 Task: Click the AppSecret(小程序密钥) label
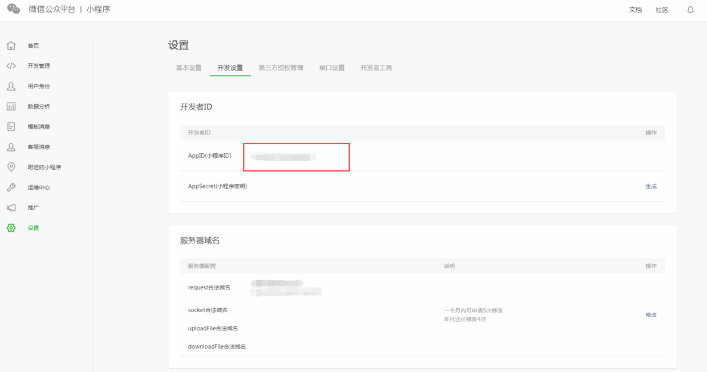(x=218, y=186)
